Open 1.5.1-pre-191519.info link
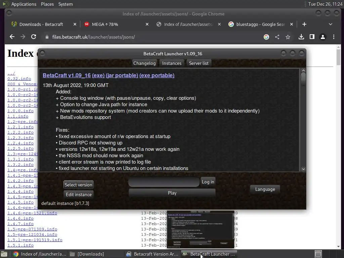The image size is (344, 258). point(35,240)
